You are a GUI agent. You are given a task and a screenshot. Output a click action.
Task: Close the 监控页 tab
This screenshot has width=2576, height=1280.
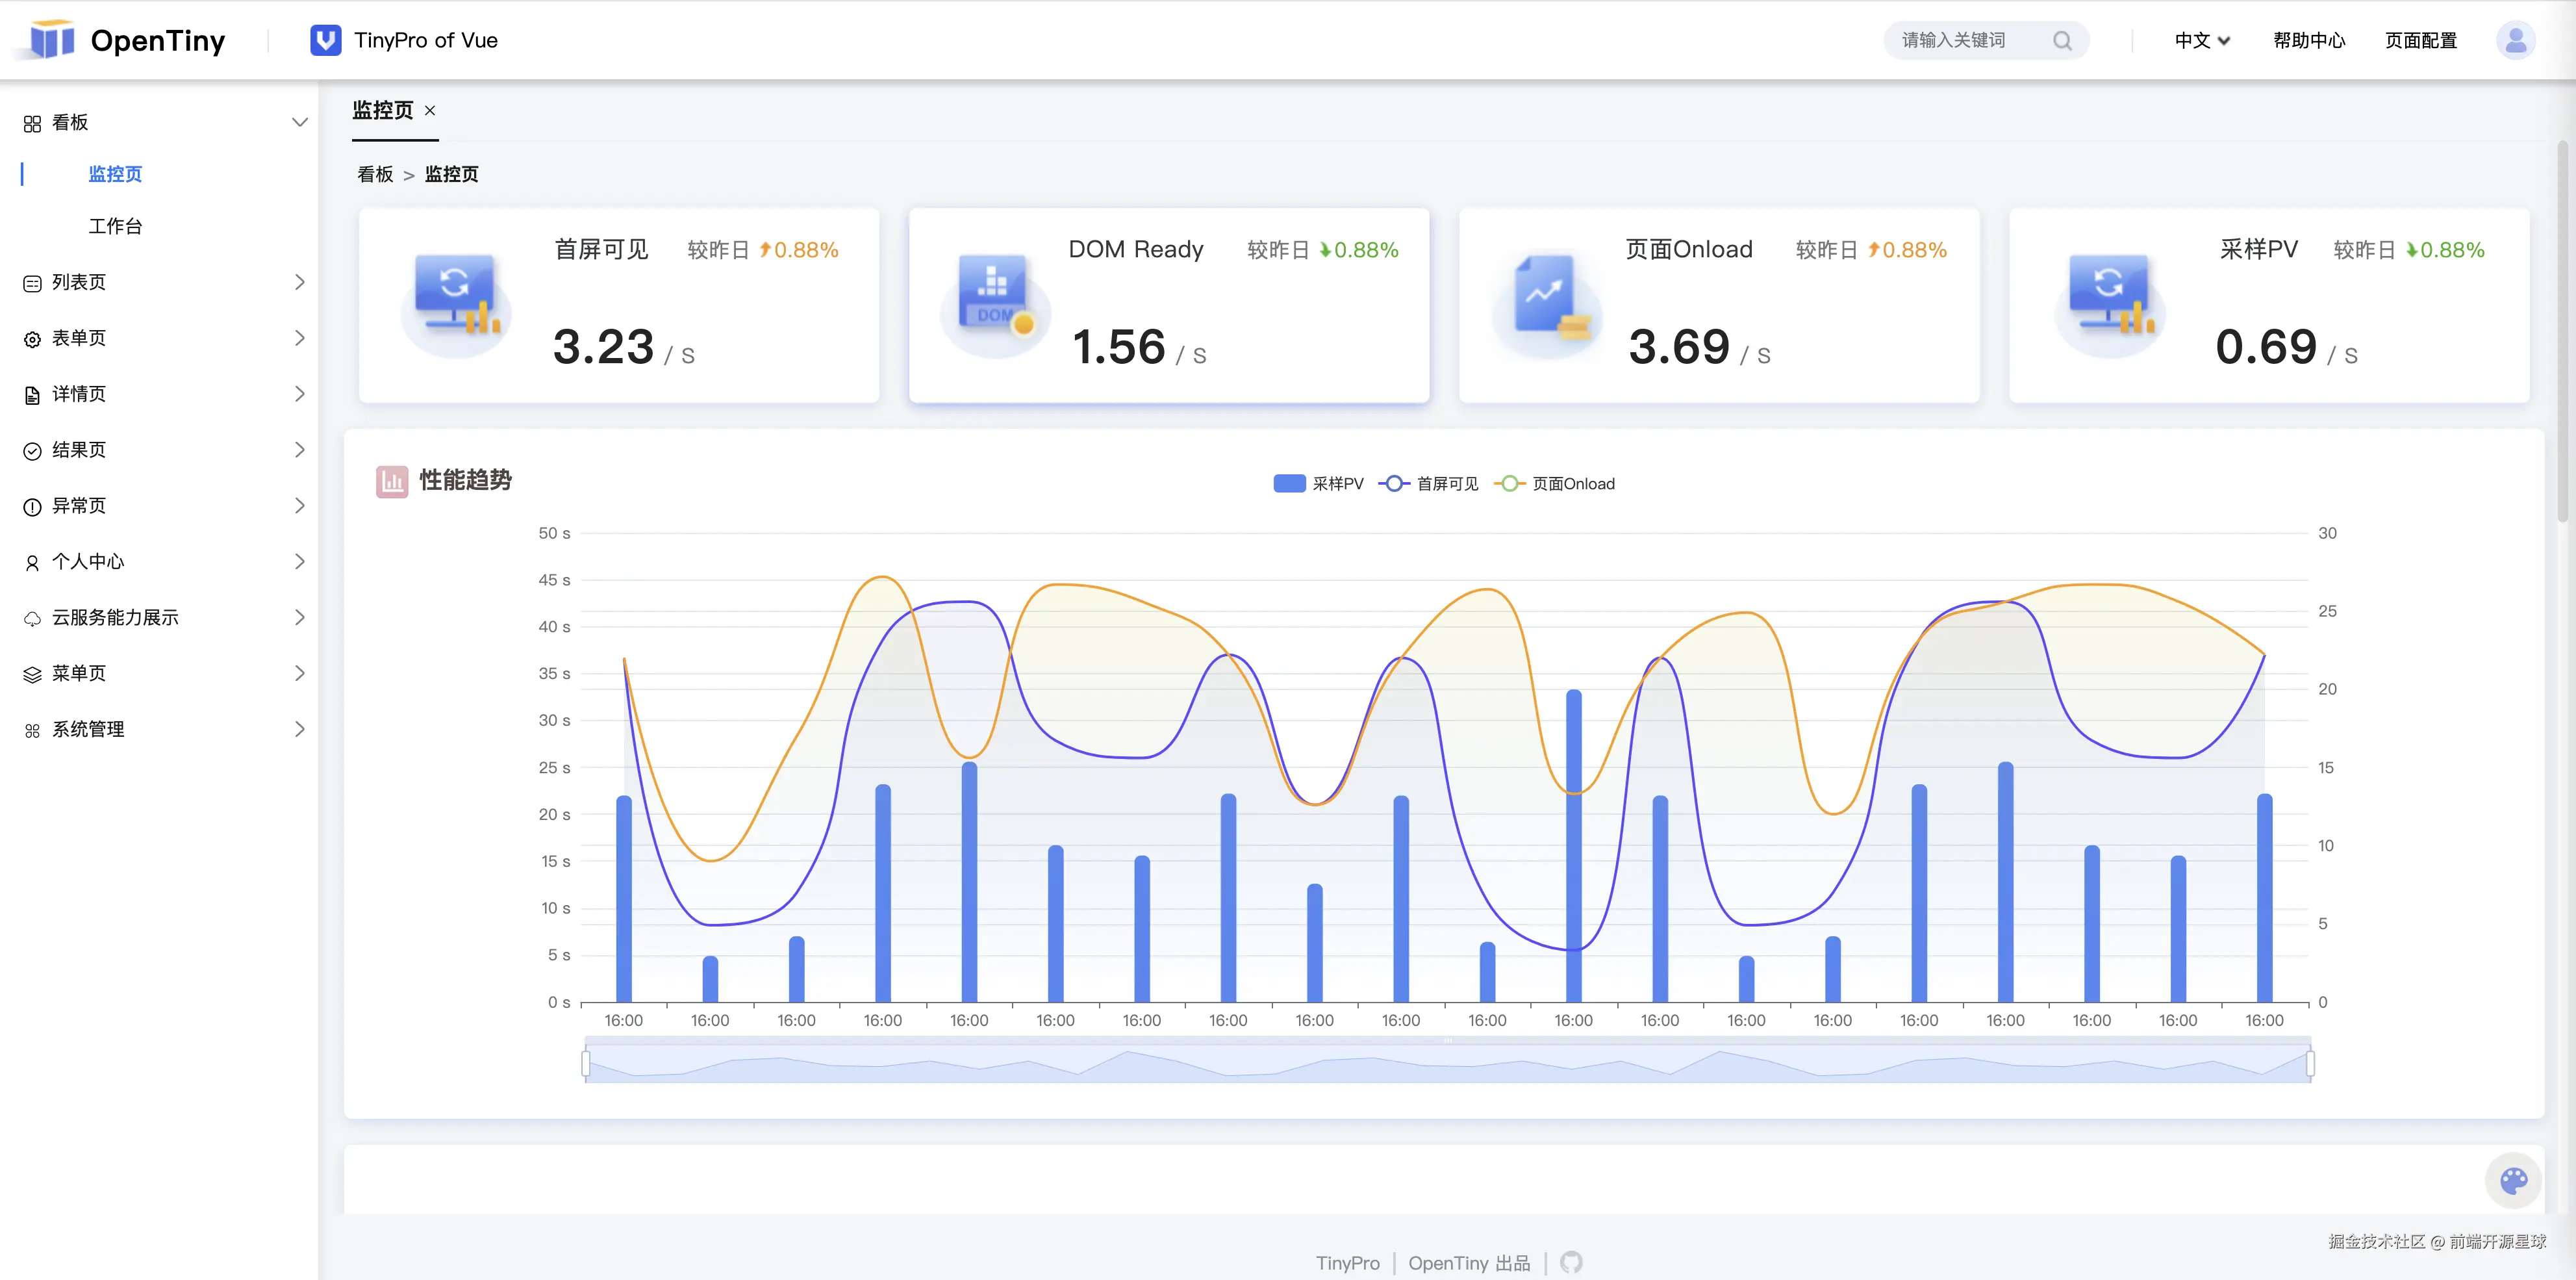pos(430,110)
